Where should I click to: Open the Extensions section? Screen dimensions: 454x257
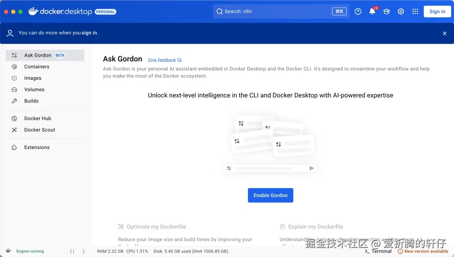37,147
